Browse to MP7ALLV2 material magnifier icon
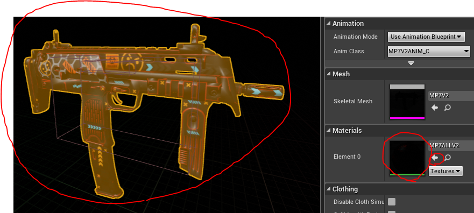This screenshot has width=474, height=213. pyautogui.click(x=448, y=158)
